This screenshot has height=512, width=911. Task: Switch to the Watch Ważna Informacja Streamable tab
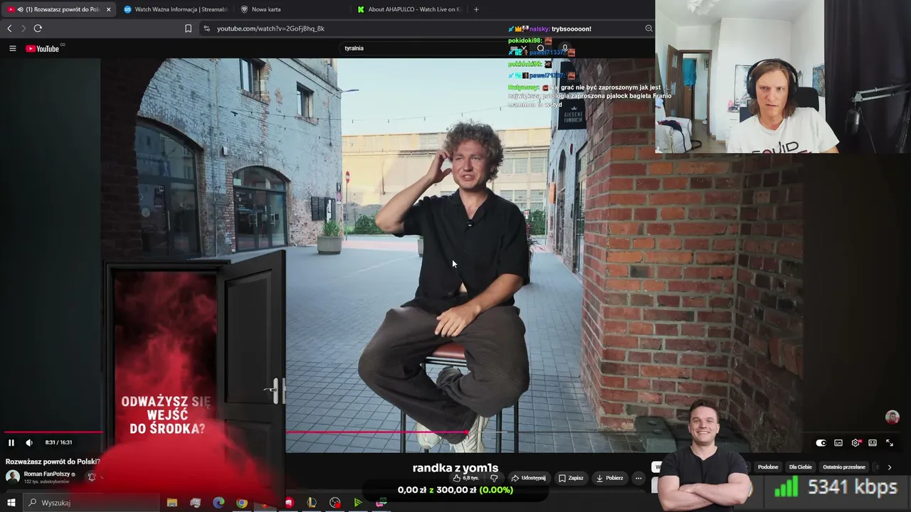coord(175,9)
